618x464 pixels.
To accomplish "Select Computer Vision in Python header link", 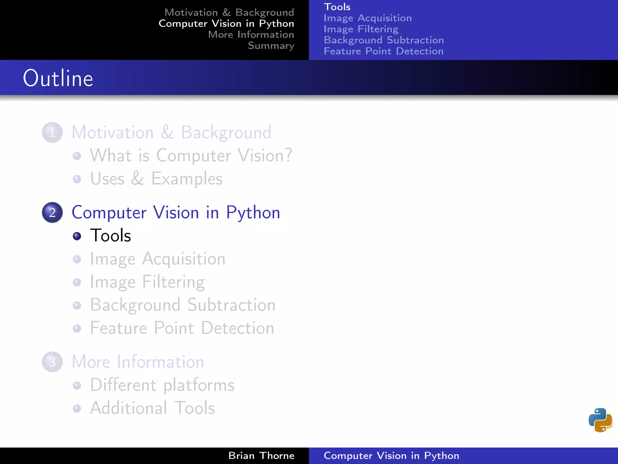I will coord(226,23).
